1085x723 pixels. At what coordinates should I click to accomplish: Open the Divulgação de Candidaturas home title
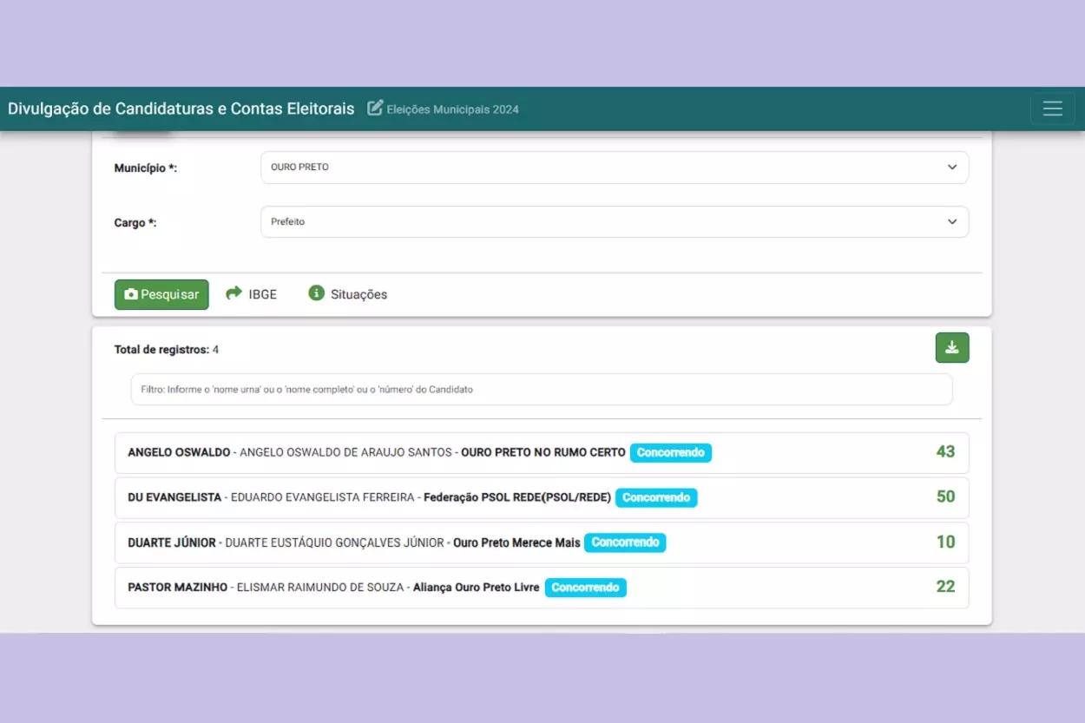point(181,108)
